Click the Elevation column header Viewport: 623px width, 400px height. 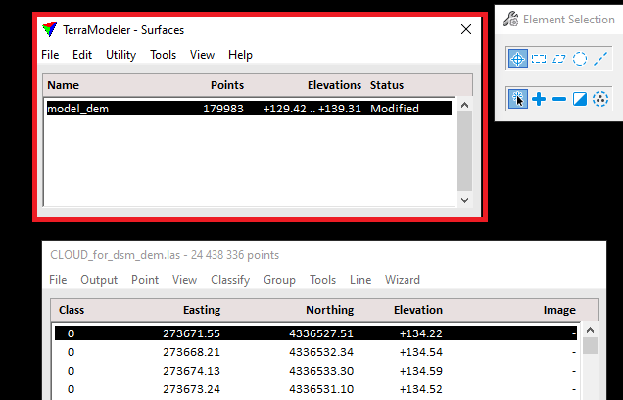pyautogui.click(x=418, y=310)
